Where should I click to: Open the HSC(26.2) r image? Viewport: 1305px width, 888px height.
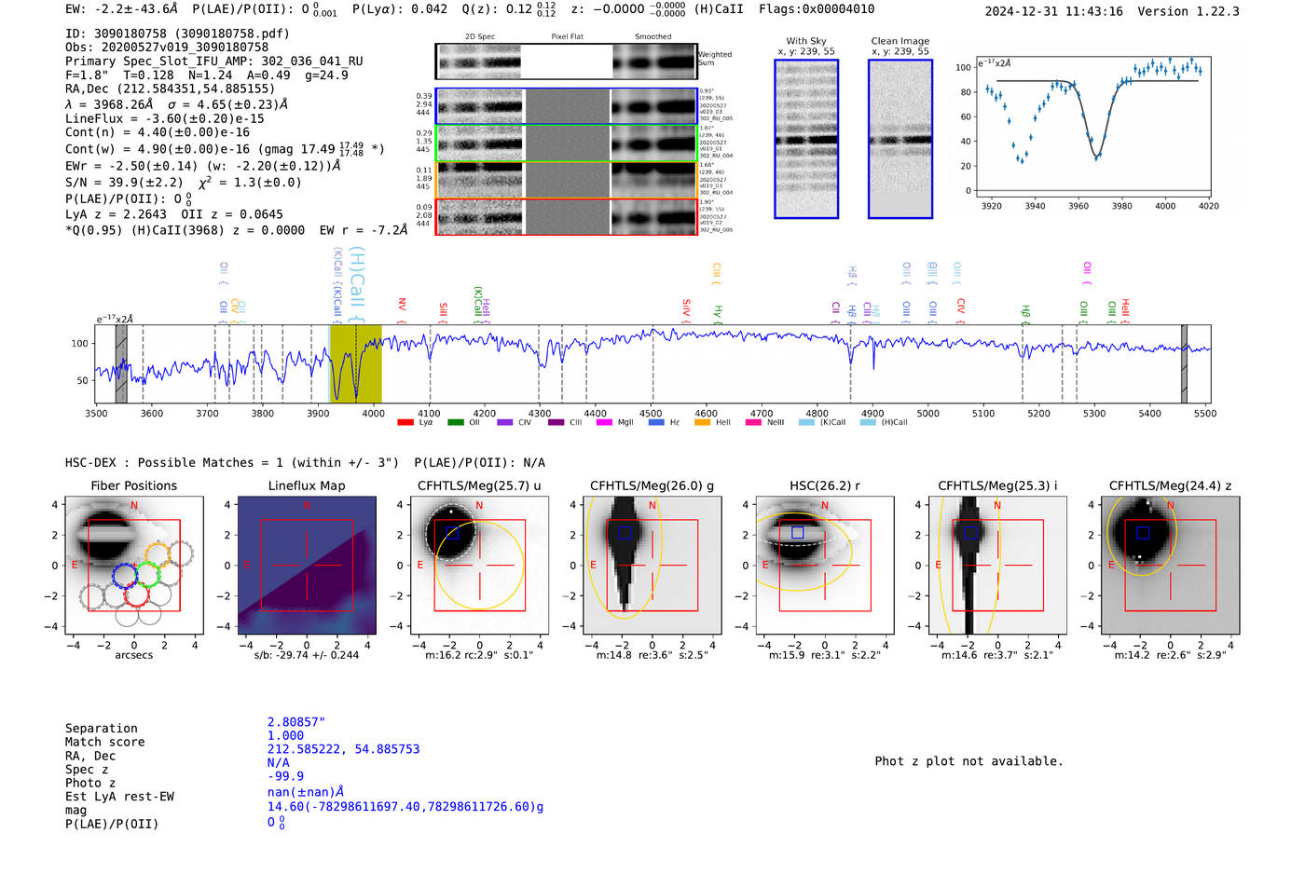click(824, 566)
